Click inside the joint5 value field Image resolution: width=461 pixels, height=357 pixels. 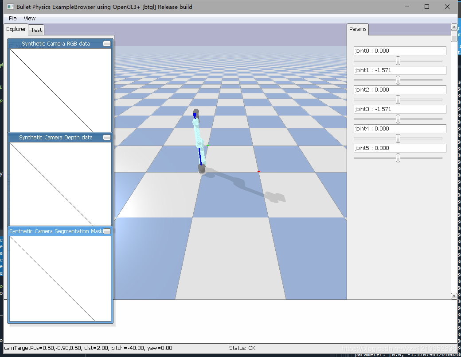(x=400, y=148)
